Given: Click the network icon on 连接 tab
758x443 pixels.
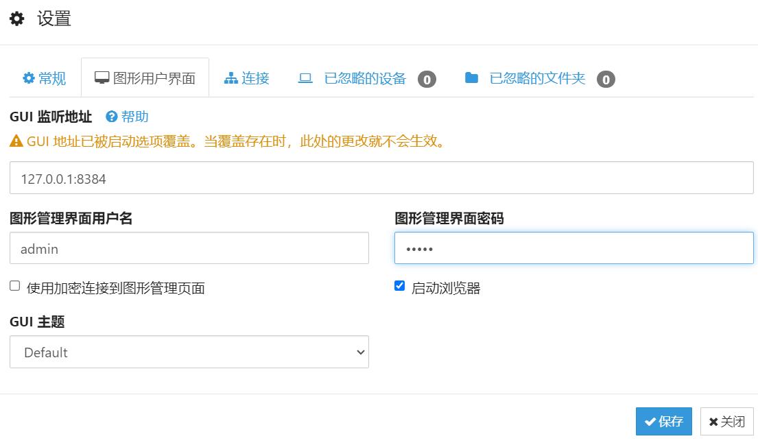Looking at the screenshot, I should (x=231, y=77).
